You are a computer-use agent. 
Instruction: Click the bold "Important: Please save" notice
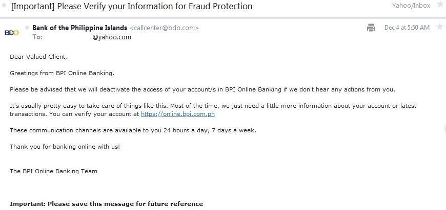tap(106, 204)
